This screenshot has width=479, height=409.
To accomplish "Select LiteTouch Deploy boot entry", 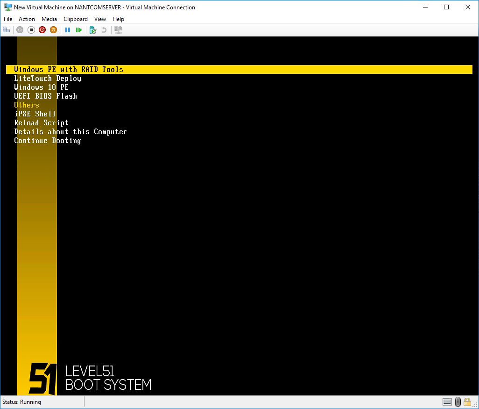I will pos(48,79).
